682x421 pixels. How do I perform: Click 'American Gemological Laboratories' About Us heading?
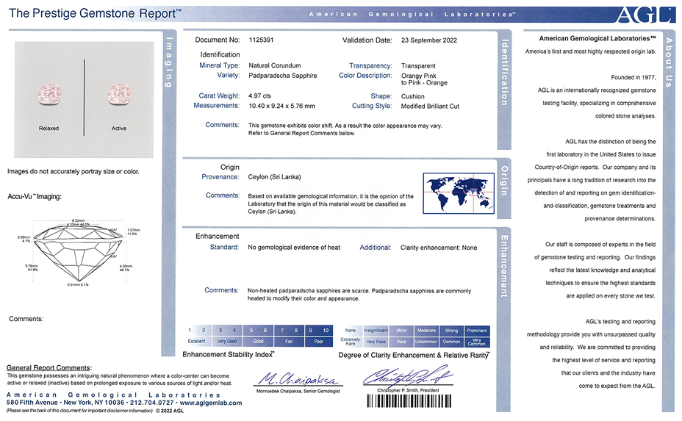[x=597, y=39]
